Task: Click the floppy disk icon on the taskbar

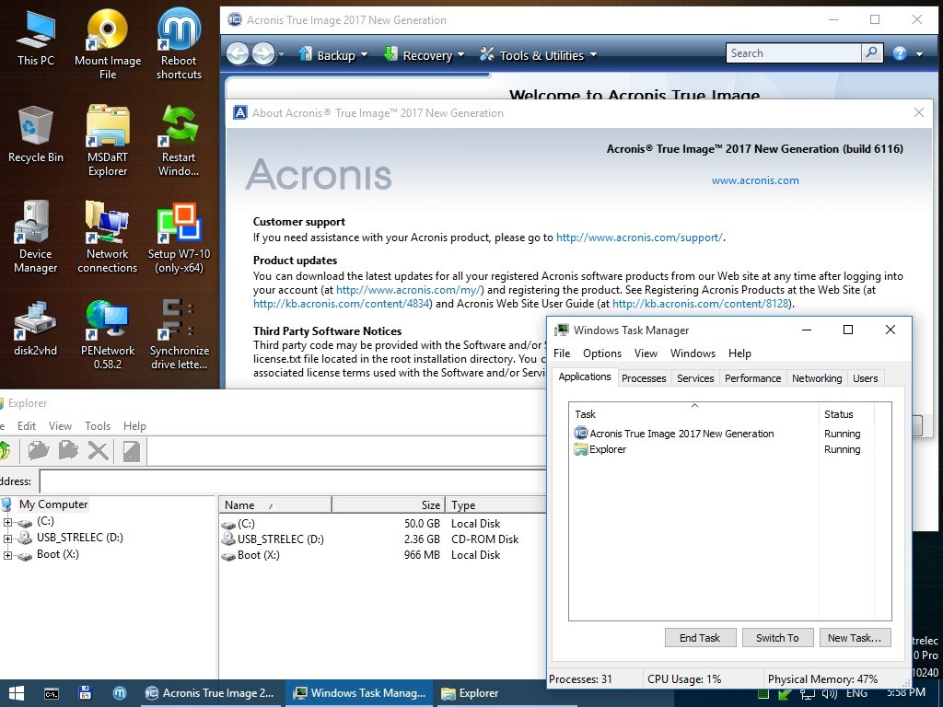Action: coord(85,693)
